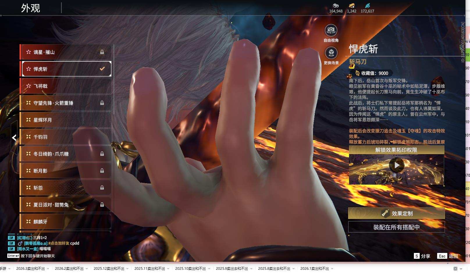The image size is (470, 273).
Task: Switch to the 2025.10卖出和不出 sheet tab
Action: 190,269
